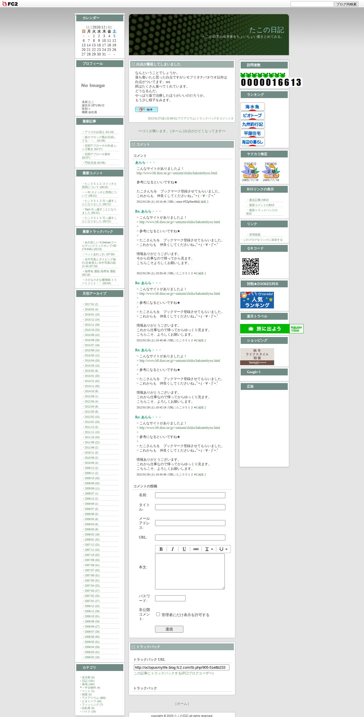Screen dimensions: 364x717
Task: Open category 中古物件 (4)
Action: [x=92, y=688]
